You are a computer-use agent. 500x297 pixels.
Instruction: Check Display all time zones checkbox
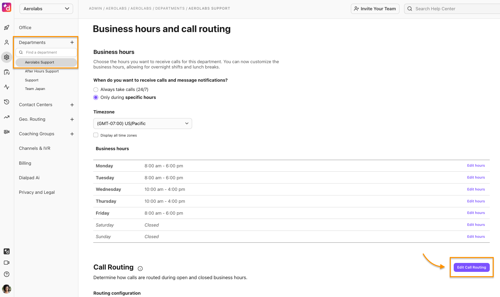click(96, 135)
